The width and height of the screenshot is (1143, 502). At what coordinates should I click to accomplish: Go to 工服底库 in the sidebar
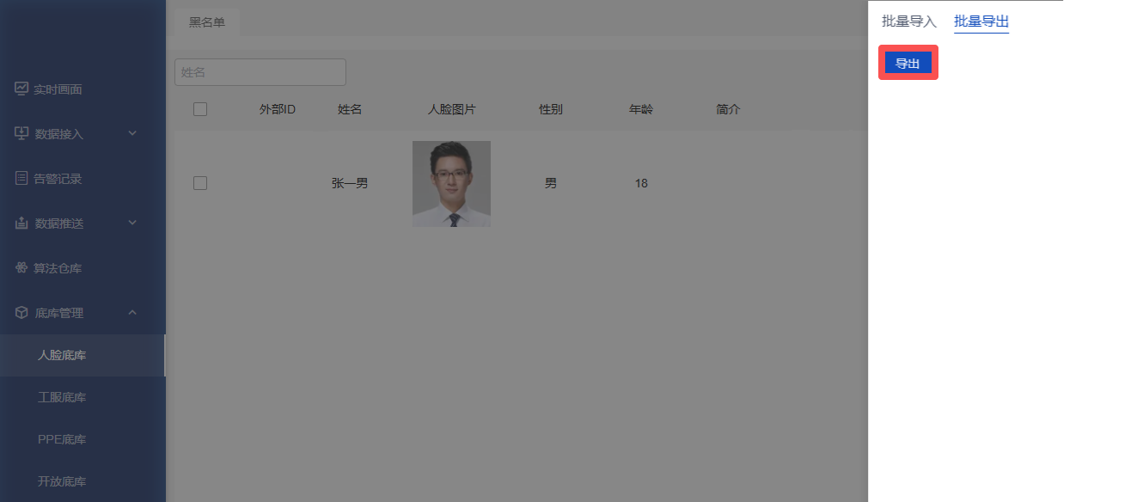62,397
